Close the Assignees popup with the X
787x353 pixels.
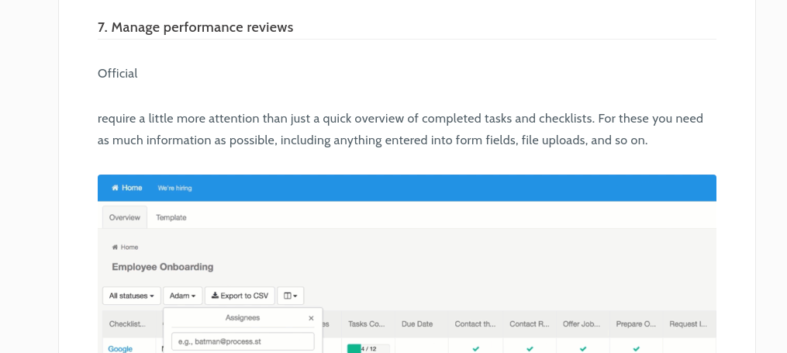coord(311,318)
